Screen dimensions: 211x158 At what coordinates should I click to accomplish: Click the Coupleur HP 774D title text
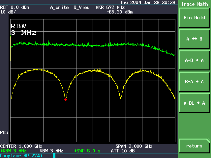21,156
